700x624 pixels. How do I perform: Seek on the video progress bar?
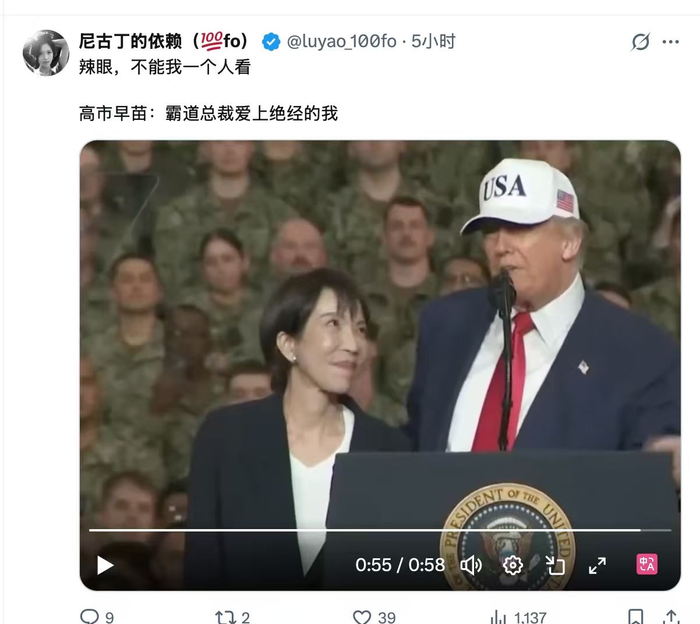point(380,530)
